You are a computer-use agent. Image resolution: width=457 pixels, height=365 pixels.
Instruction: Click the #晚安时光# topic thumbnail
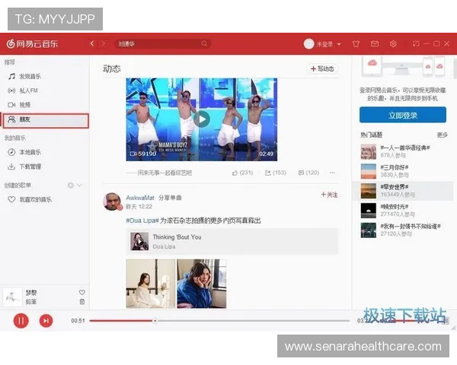(x=369, y=211)
